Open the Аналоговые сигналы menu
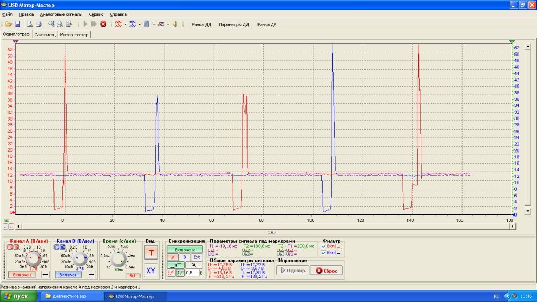Viewport: 537px width, 302px height. pyautogui.click(x=61, y=14)
